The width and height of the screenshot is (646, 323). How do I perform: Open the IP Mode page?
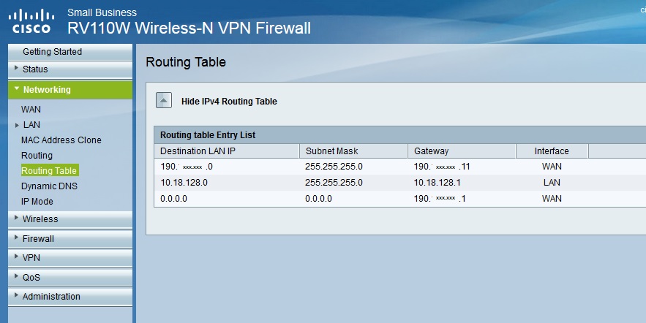(x=37, y=202)
